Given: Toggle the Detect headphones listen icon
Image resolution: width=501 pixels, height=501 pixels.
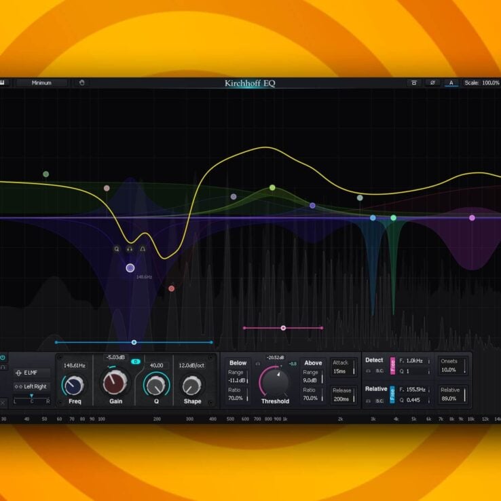Looking at the screenshot, I should click(368, 371).
